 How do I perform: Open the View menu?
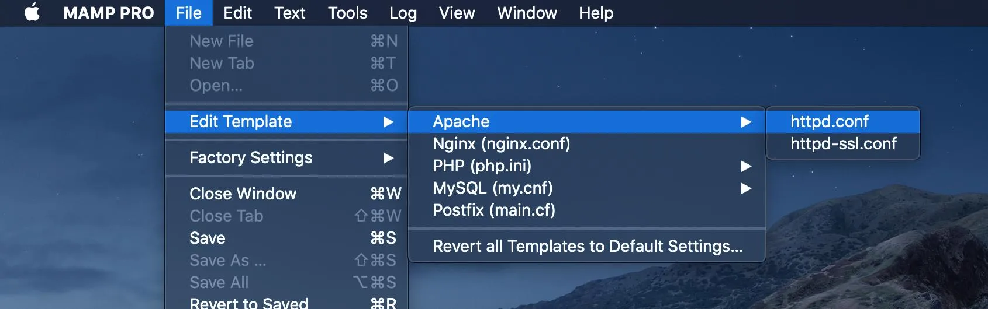tap(457, 13)
